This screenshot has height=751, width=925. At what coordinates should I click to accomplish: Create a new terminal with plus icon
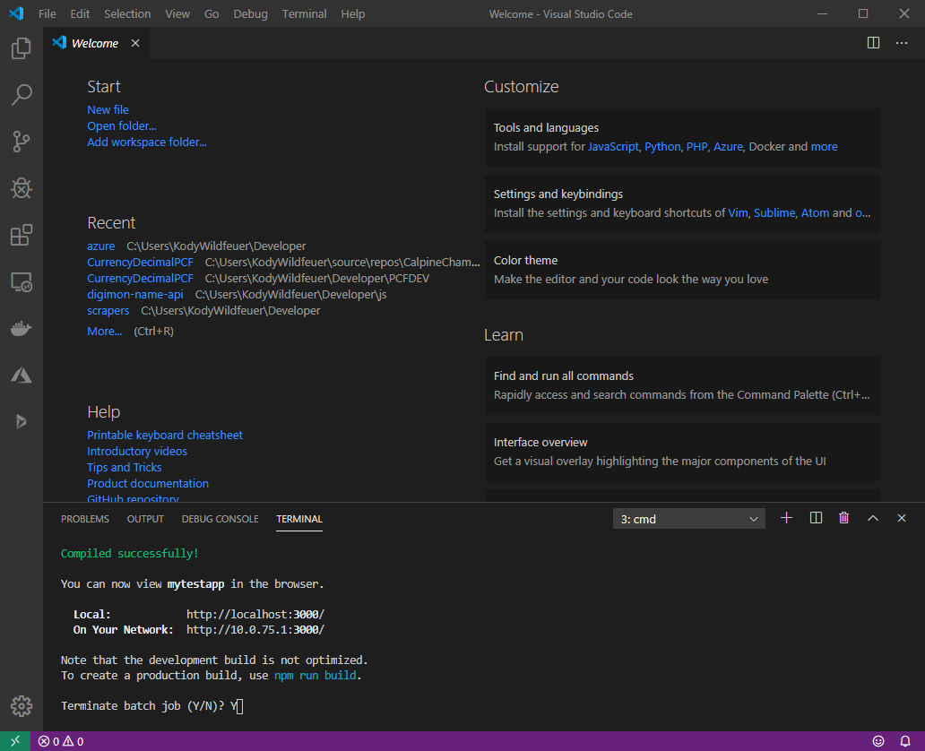[x=786, y=518]
